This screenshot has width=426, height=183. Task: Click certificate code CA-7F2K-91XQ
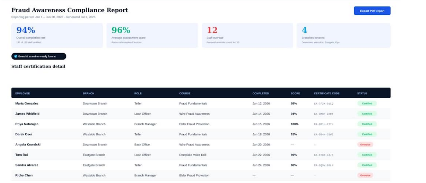(x=324, y=103)
